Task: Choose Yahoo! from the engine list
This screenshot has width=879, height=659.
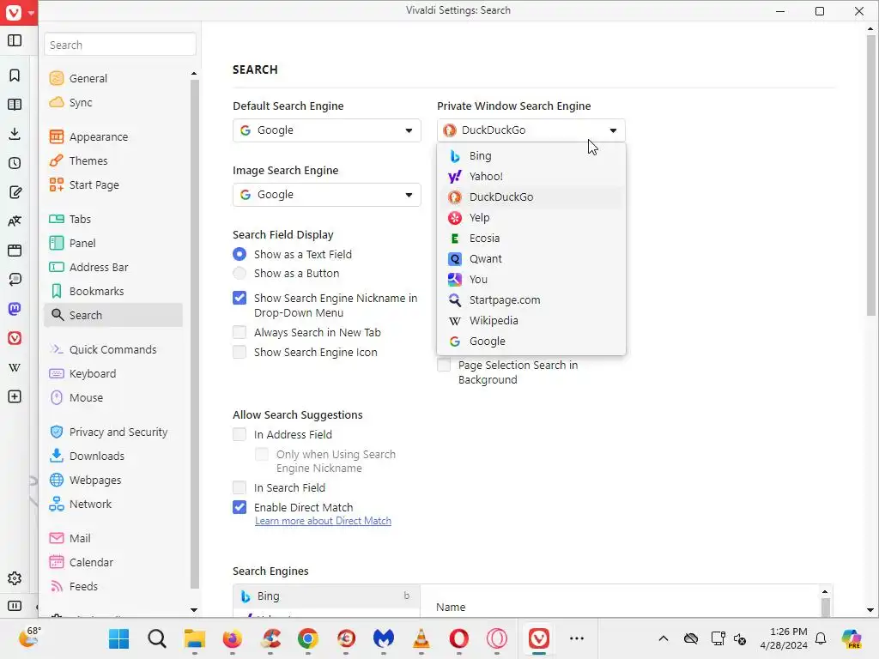Action: click(x=530, y=177)
